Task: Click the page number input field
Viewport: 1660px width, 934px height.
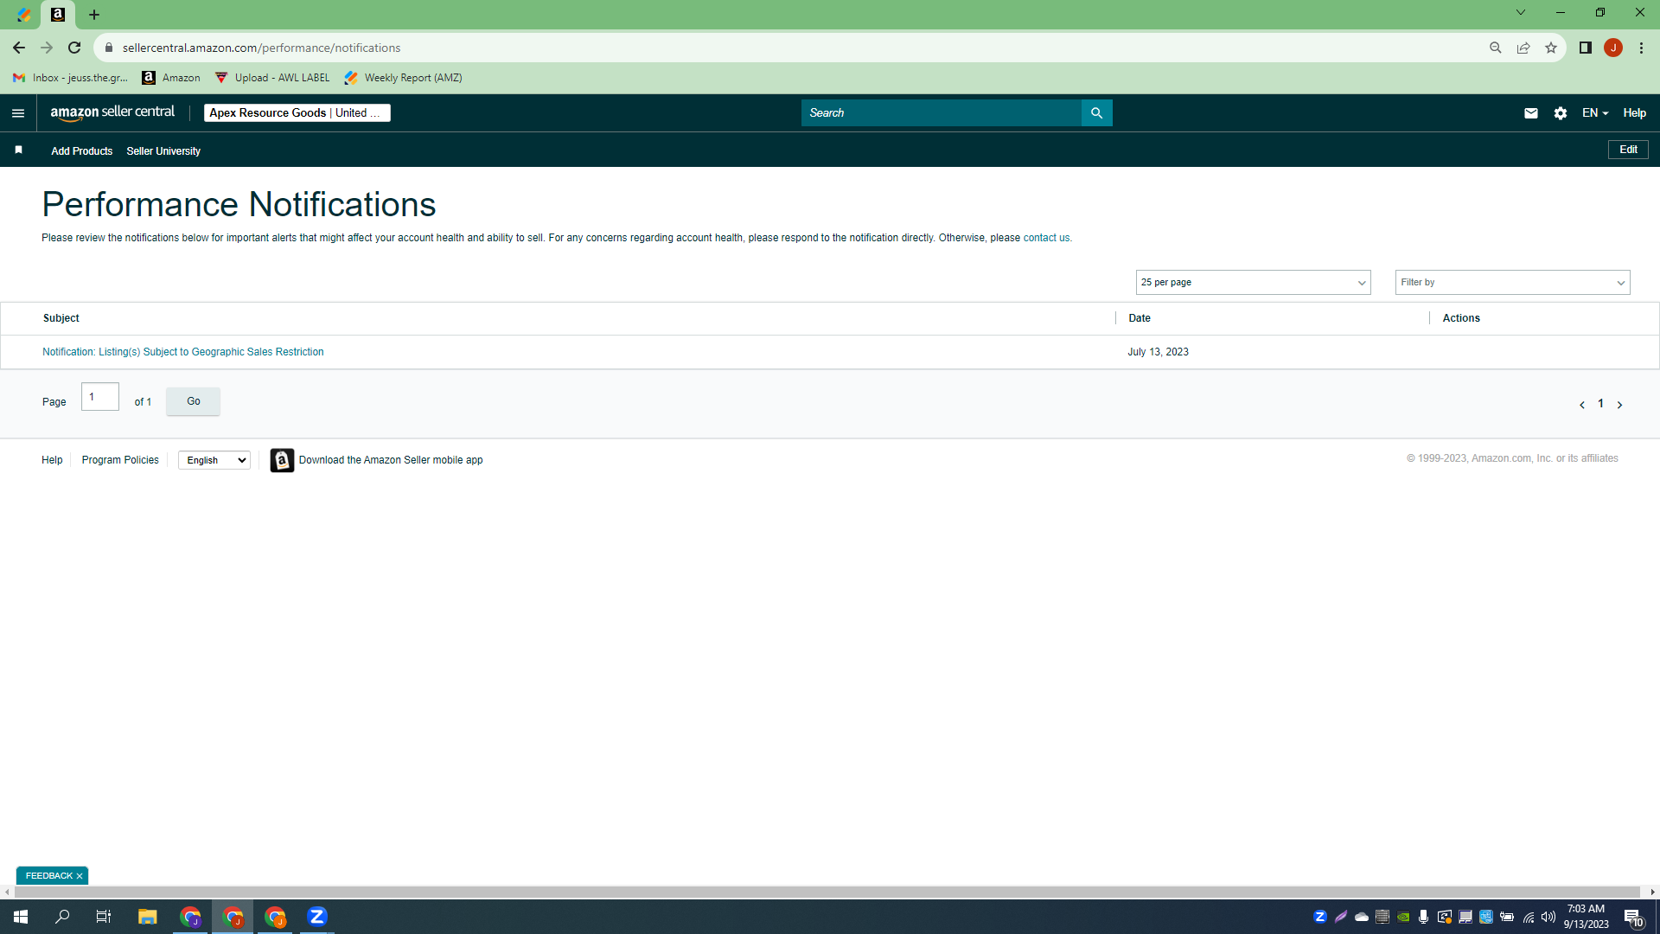Action: click(x=100, y=397)
